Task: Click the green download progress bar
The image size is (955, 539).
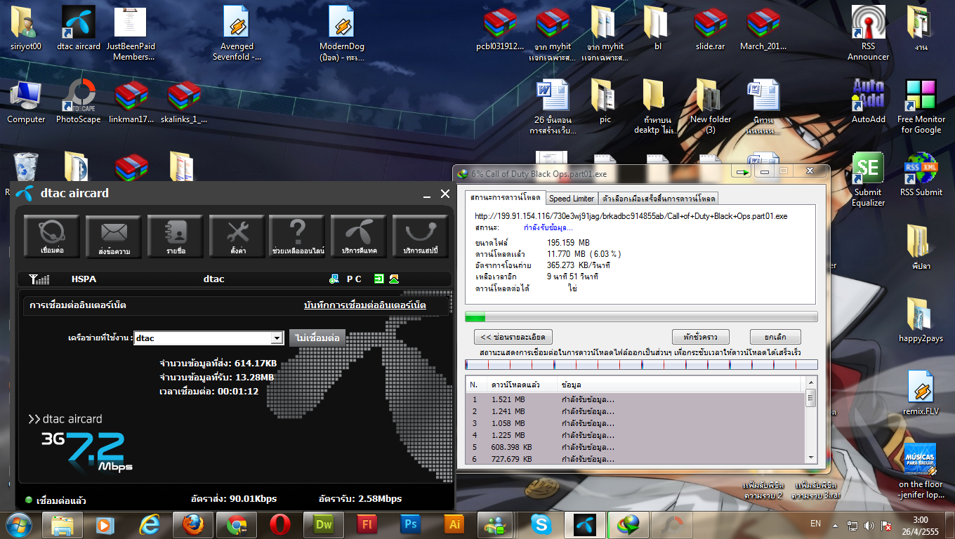Action: (x=641, y=317)
